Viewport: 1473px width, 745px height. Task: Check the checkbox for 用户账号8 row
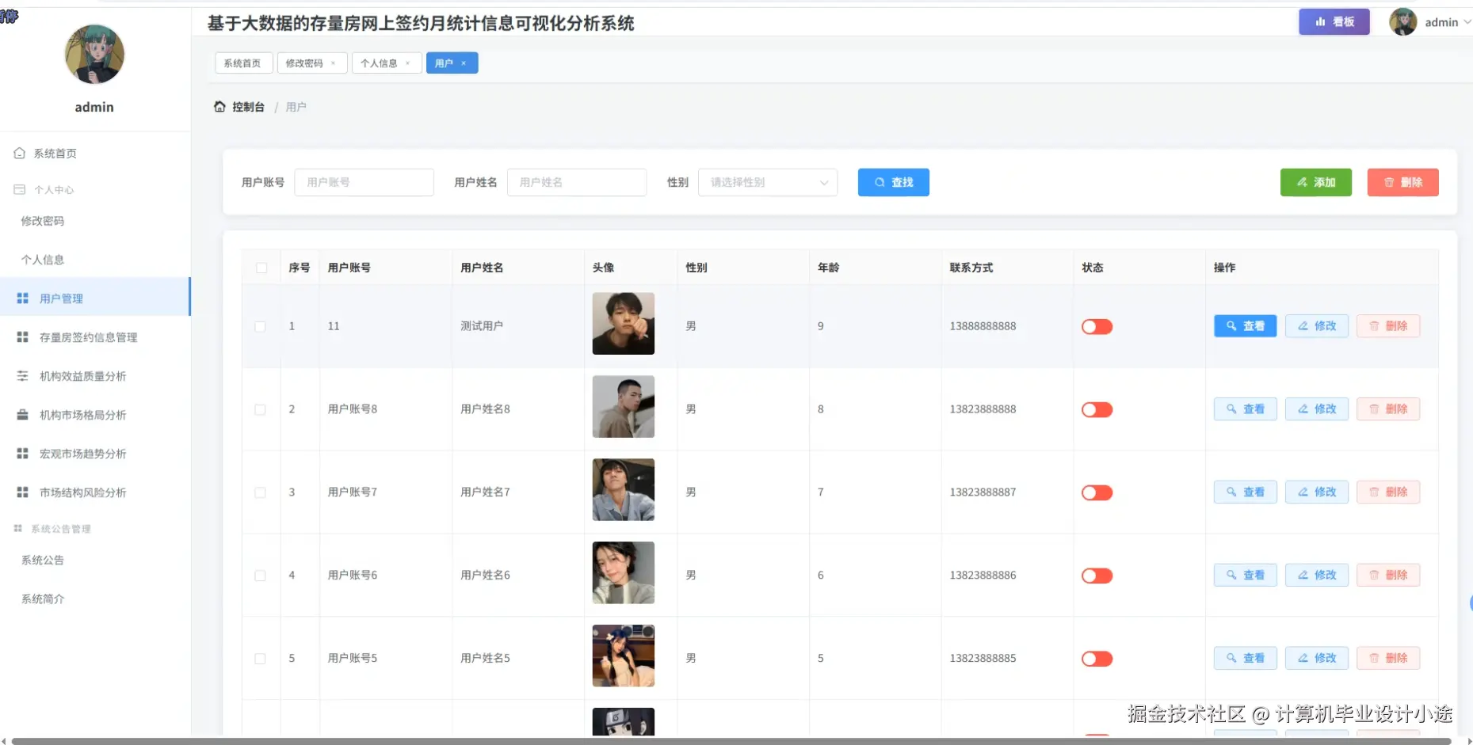pos(261,409)
